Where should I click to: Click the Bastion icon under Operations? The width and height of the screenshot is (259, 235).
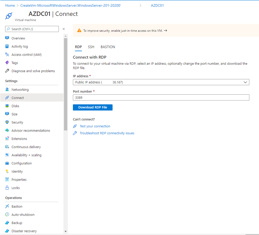7,206
